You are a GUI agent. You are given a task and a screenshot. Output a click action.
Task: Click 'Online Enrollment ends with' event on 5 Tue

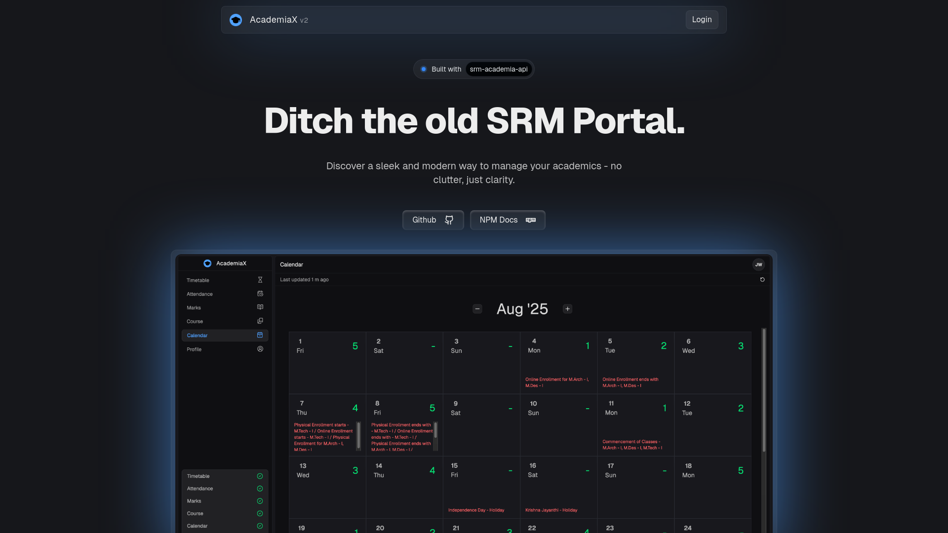point(631,382)
